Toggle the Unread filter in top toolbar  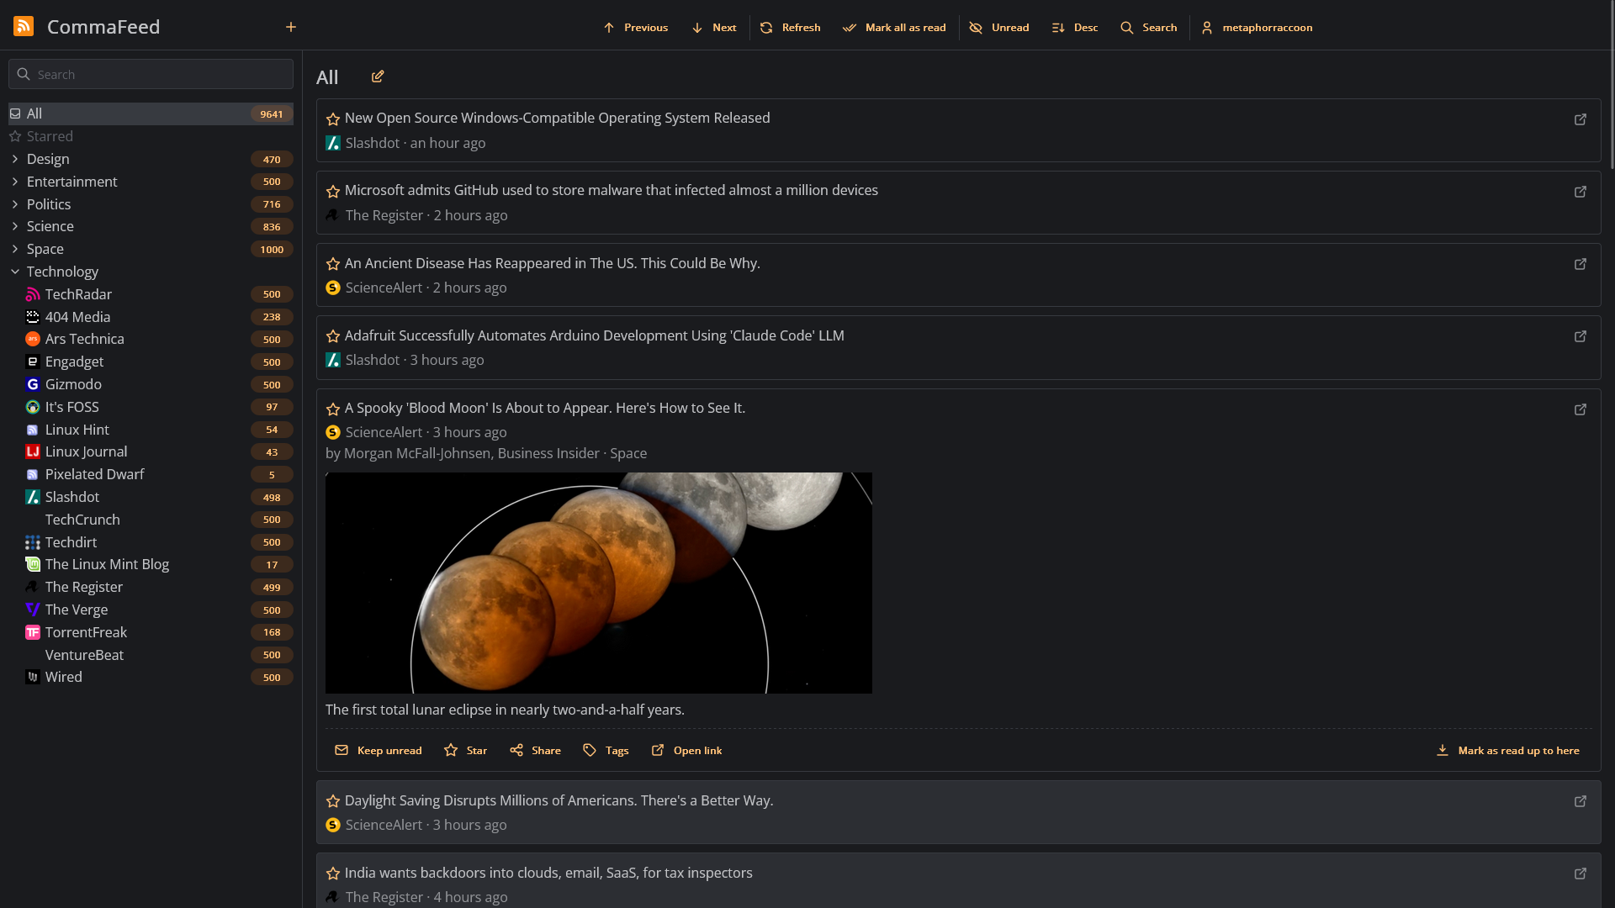point(999,28)
